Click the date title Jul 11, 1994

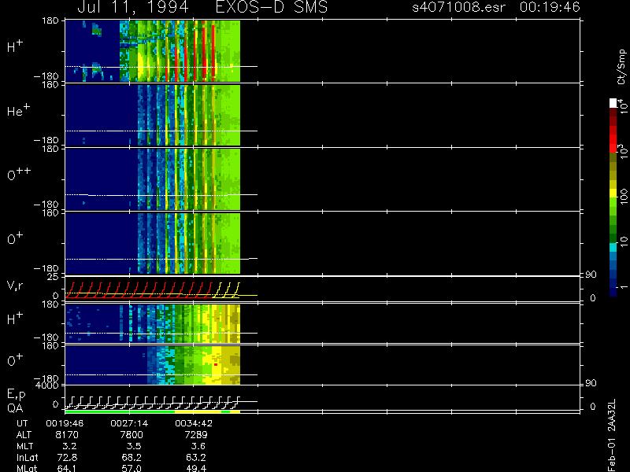click(133, 7)
